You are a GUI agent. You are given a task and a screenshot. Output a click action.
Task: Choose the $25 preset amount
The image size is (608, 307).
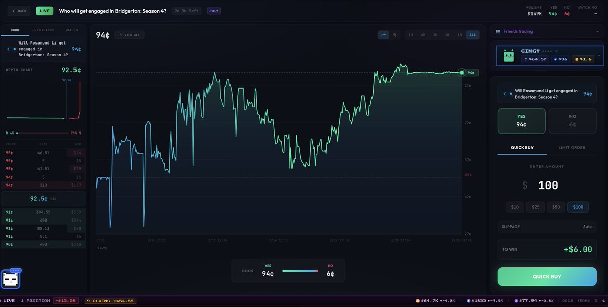click(536, 207)
